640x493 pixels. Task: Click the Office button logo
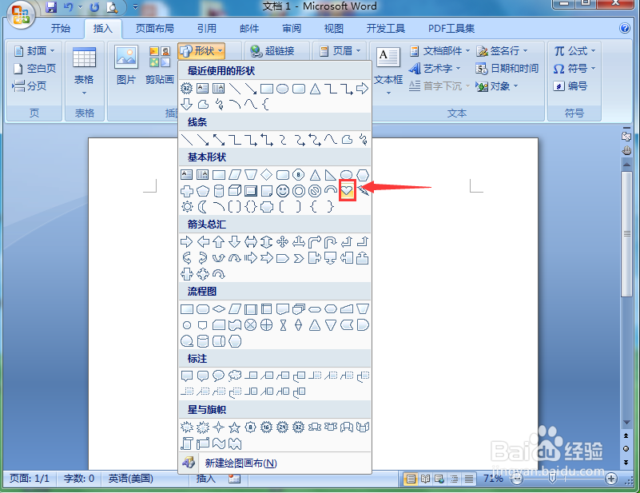21,15
